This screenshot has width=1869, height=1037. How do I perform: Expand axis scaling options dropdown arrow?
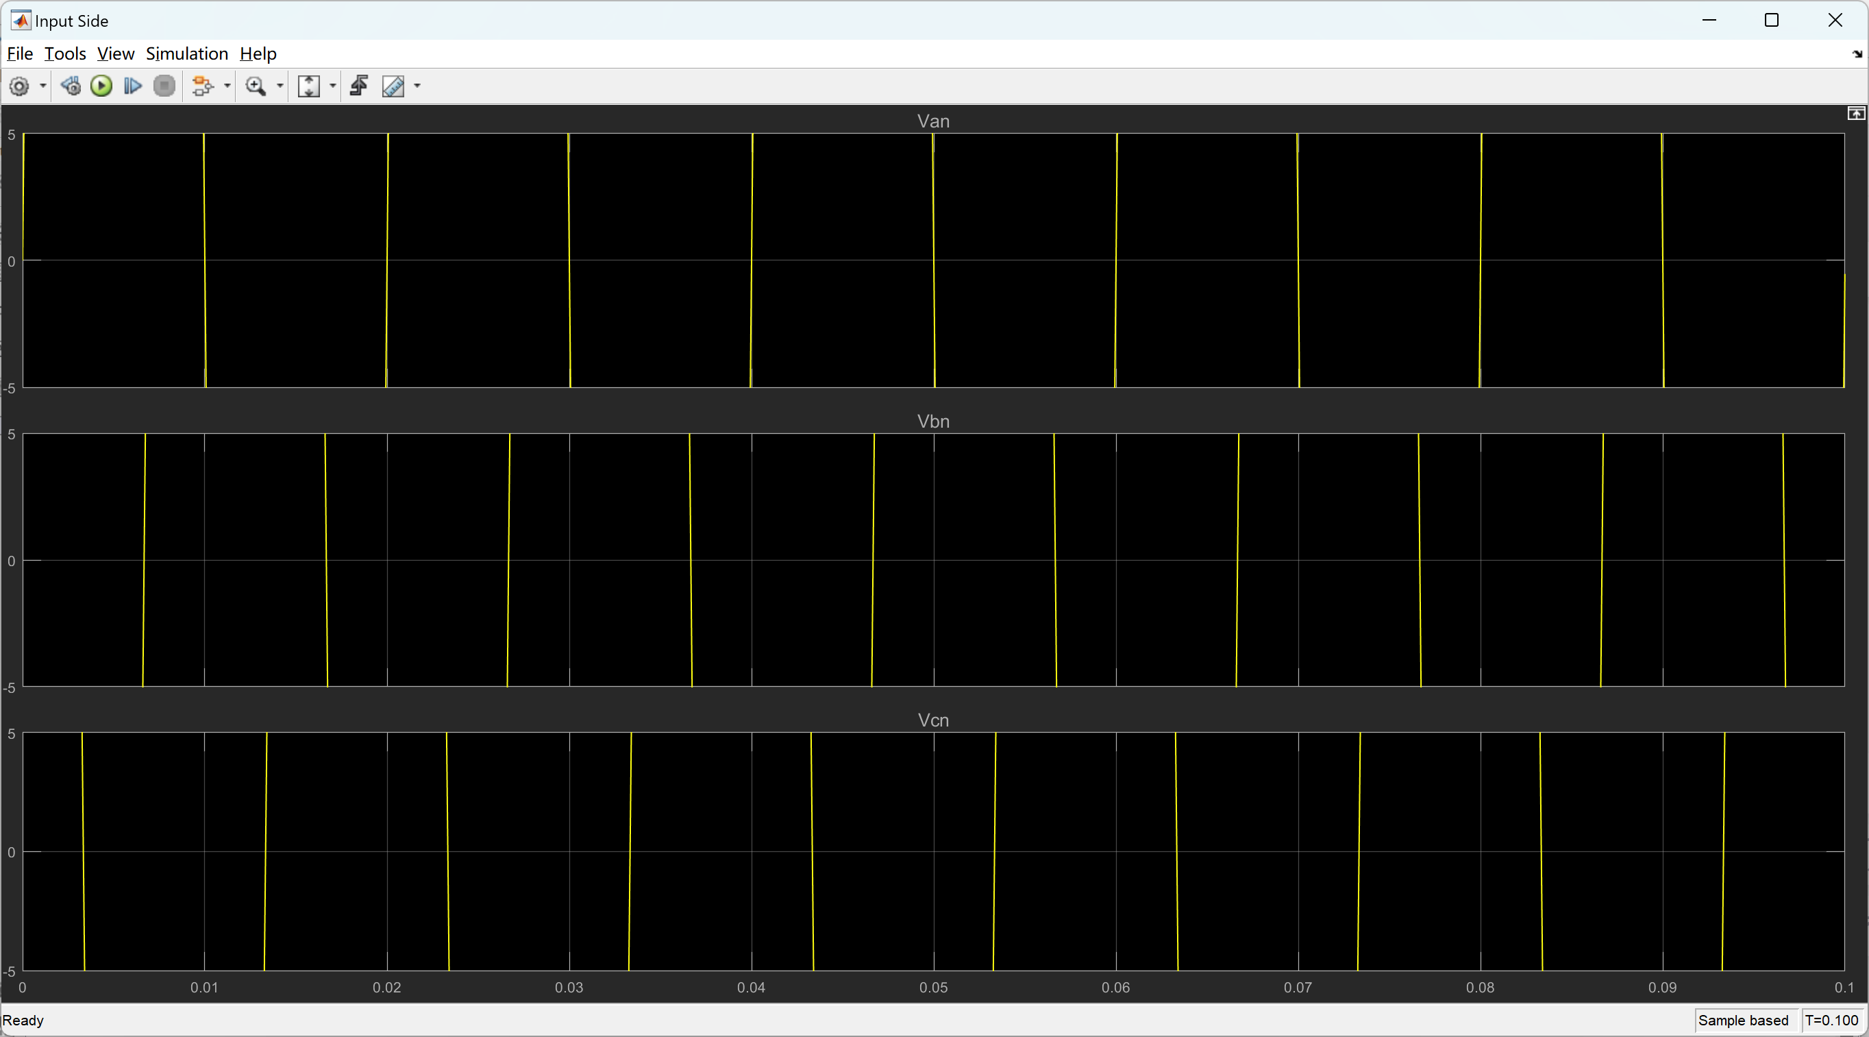pos(333,86)
